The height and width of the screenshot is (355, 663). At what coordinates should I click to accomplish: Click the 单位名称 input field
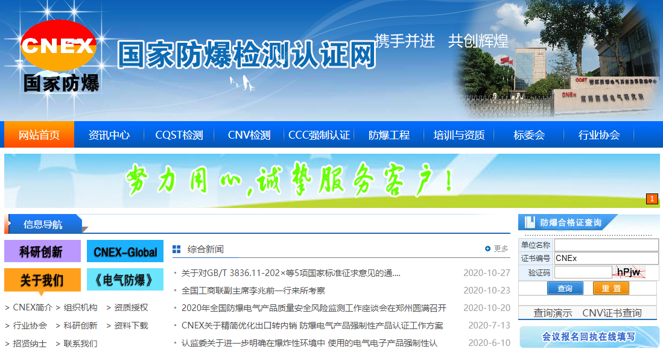pos(606,245)
